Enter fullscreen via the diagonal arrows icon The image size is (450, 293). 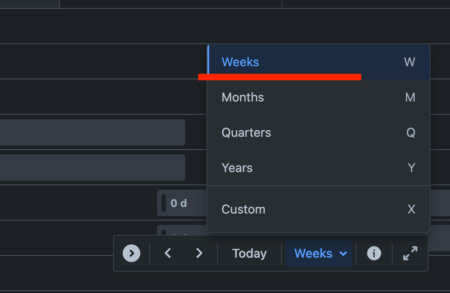point(409,253)
